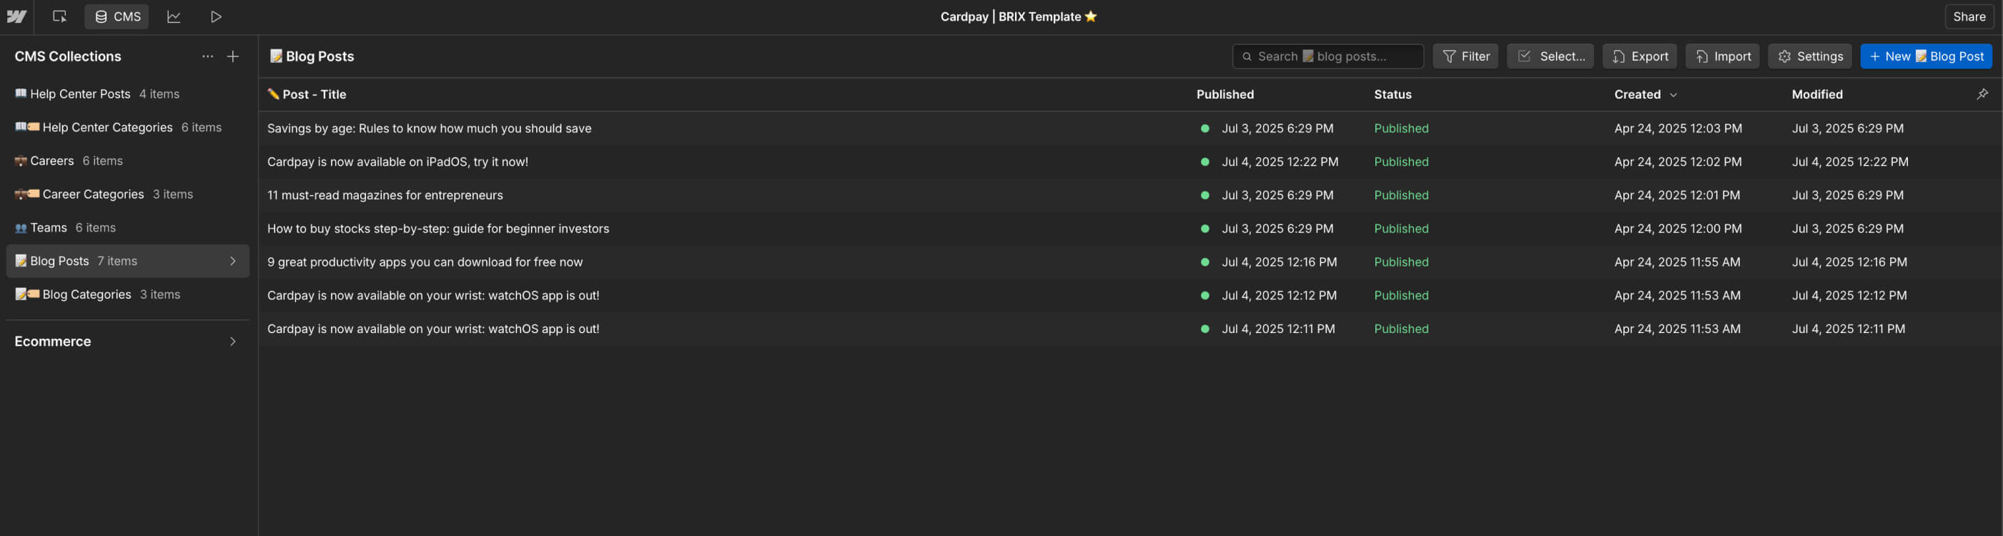The image size is (2003, 536).
Task: Open the Webflow logo menu
Action: click(x=16, y=16)
